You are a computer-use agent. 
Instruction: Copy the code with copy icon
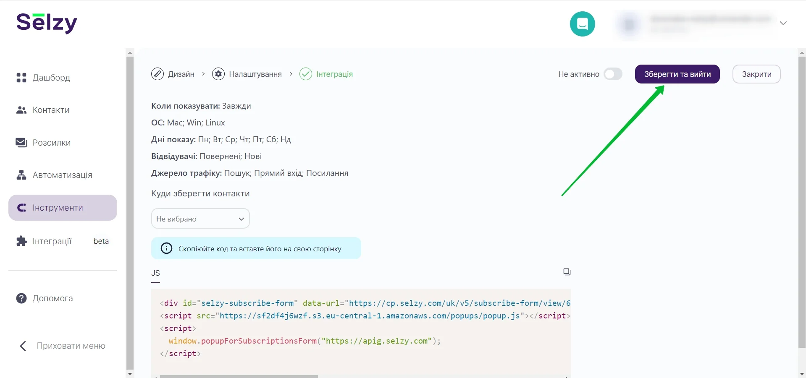click(567, 272)
